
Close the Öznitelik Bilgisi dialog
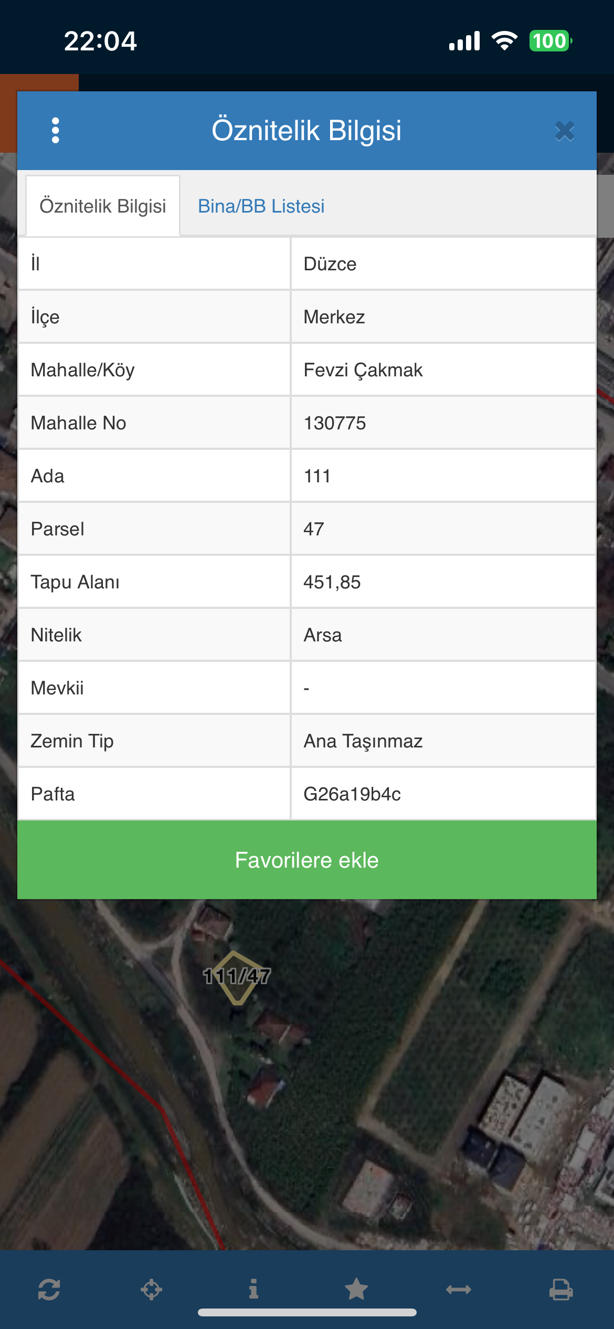point(565,131)
